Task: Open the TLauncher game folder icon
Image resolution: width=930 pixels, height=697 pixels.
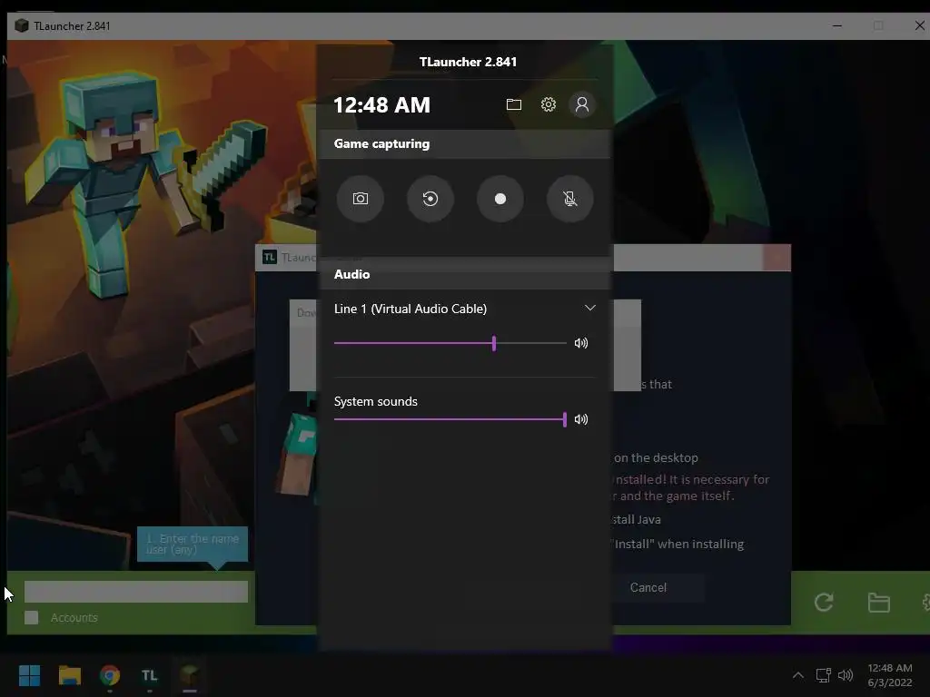Action: point(878,603)
